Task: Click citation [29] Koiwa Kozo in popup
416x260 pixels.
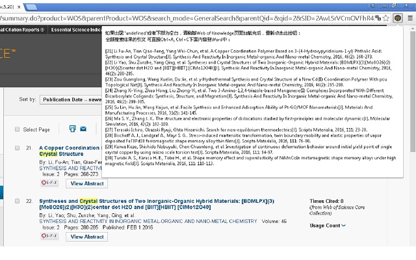Action: click(248, 149)
